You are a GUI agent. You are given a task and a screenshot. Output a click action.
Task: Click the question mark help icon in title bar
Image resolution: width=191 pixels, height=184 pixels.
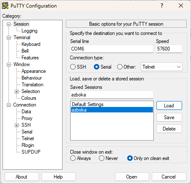click(x=162, y=5)
